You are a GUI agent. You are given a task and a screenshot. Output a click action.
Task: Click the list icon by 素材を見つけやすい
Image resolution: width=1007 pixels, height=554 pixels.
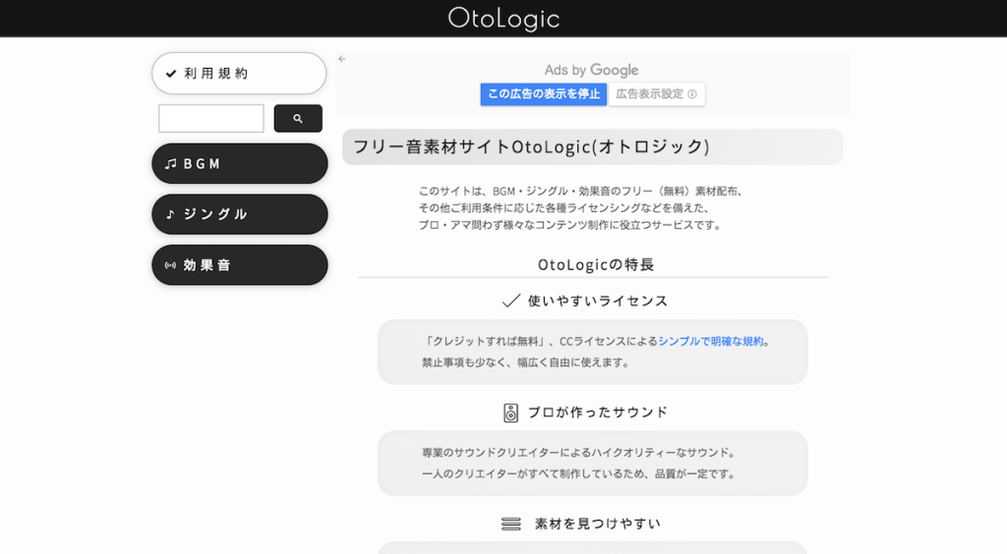(511, 524)
